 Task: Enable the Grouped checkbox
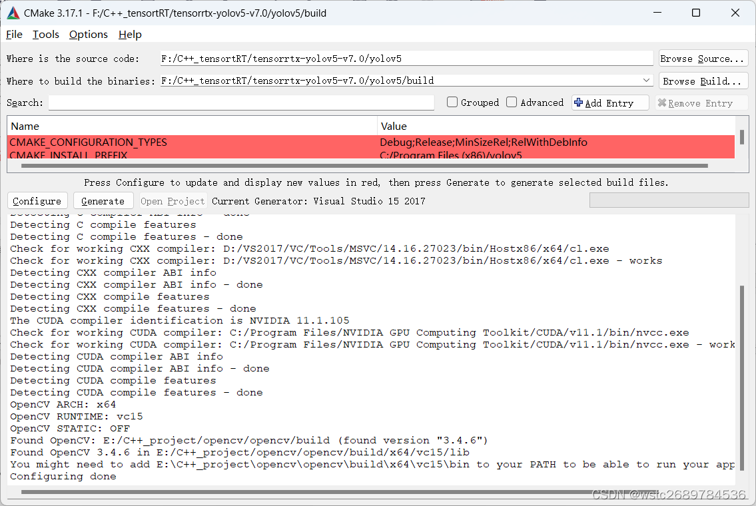[x=453, y=102]
